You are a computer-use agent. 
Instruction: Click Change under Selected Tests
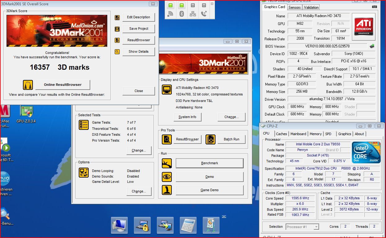[x=139, y=151]
